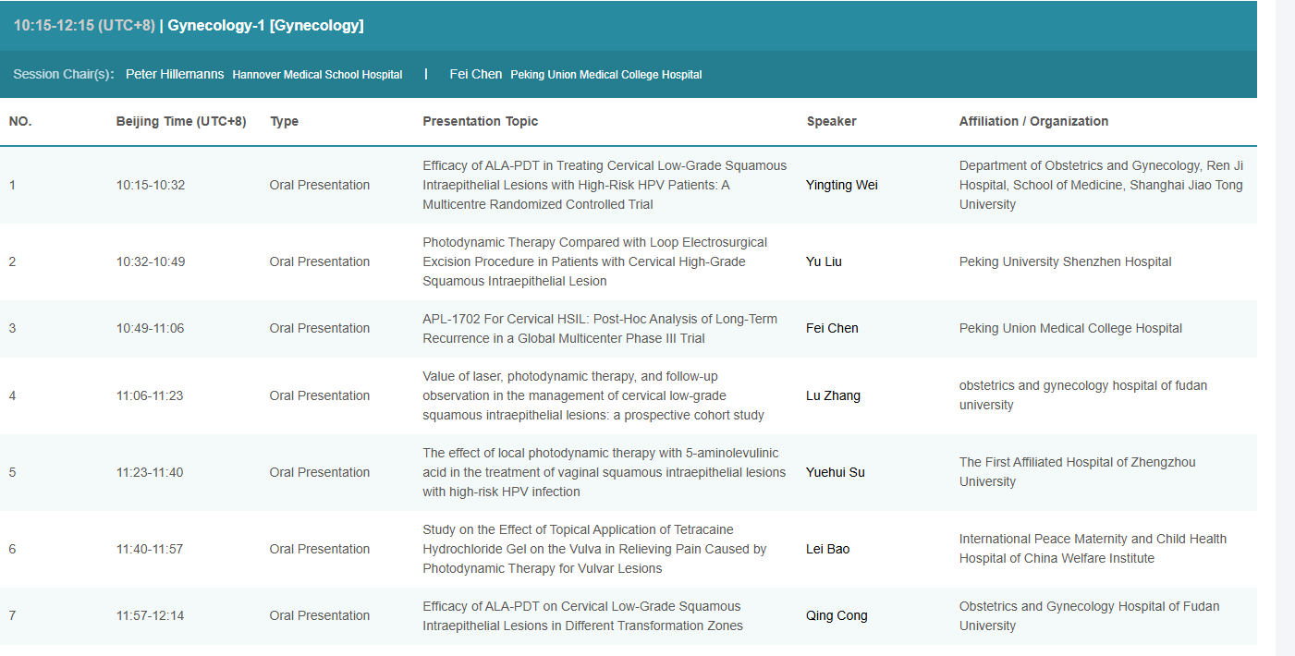Open ALA-PDT in Different Transformation Zones topic

[x=582, y=615]
